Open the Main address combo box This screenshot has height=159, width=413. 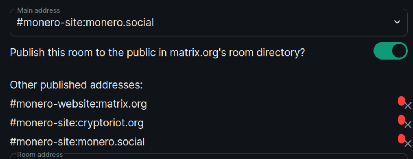(x=207, y=23)
